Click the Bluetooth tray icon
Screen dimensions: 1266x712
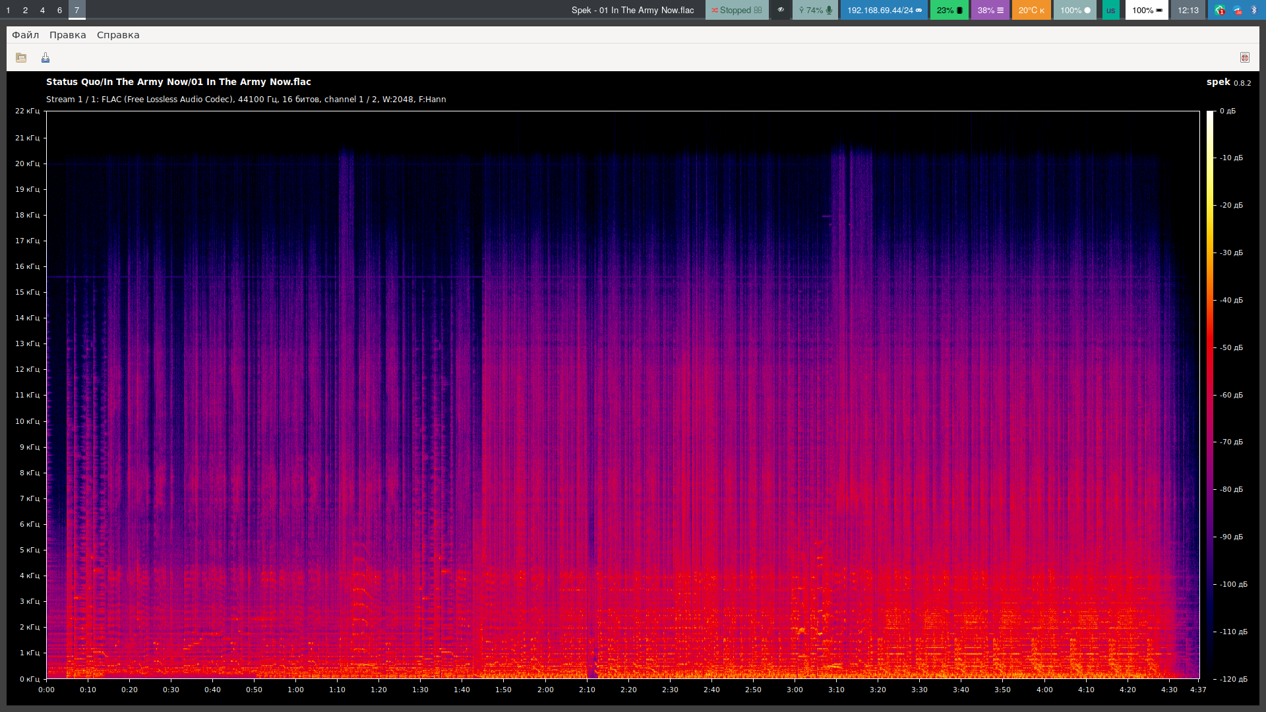click(1254, 10)
